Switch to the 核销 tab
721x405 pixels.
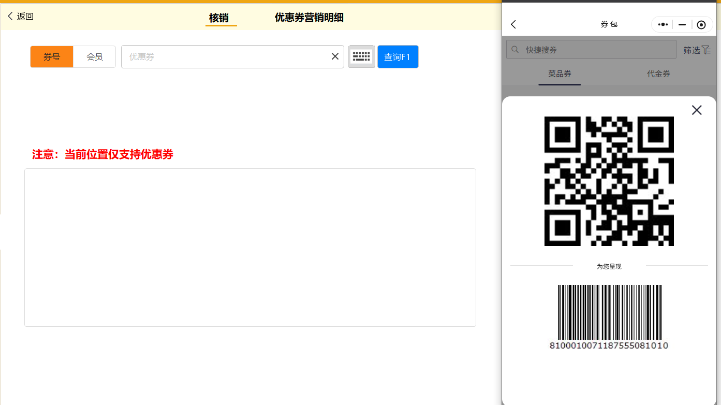(218, 18)
